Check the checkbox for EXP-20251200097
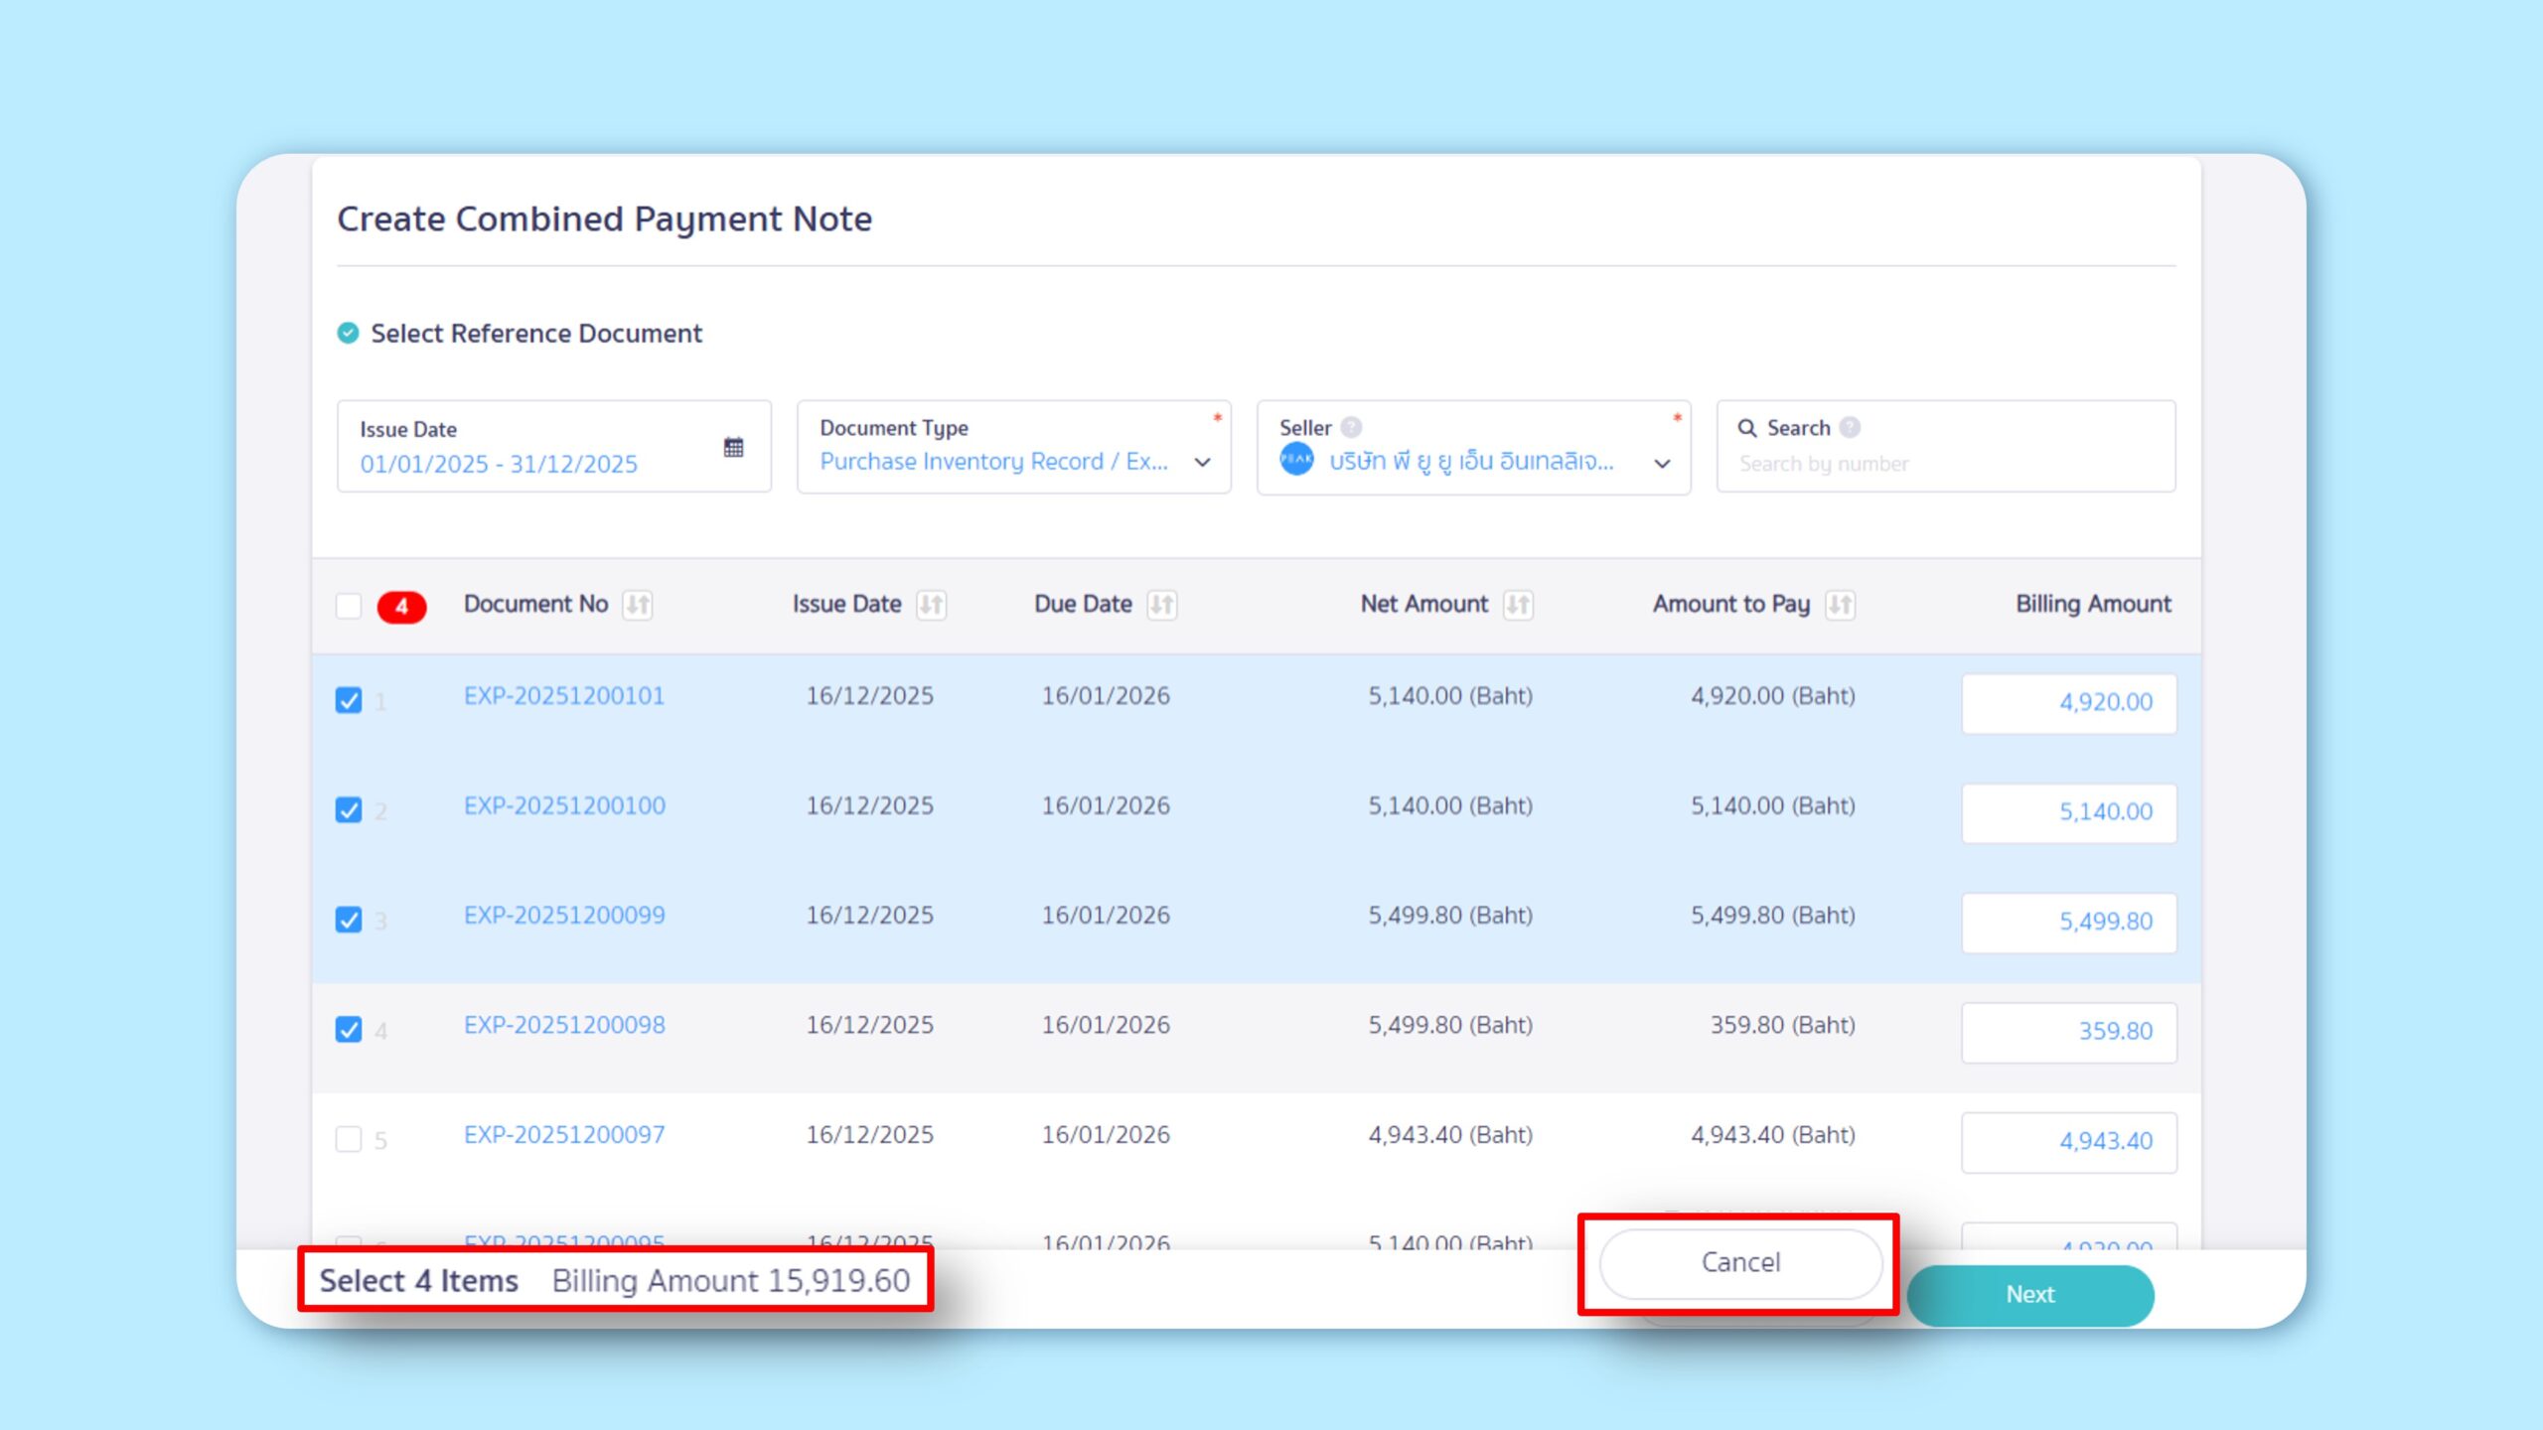 [349, 1140]
